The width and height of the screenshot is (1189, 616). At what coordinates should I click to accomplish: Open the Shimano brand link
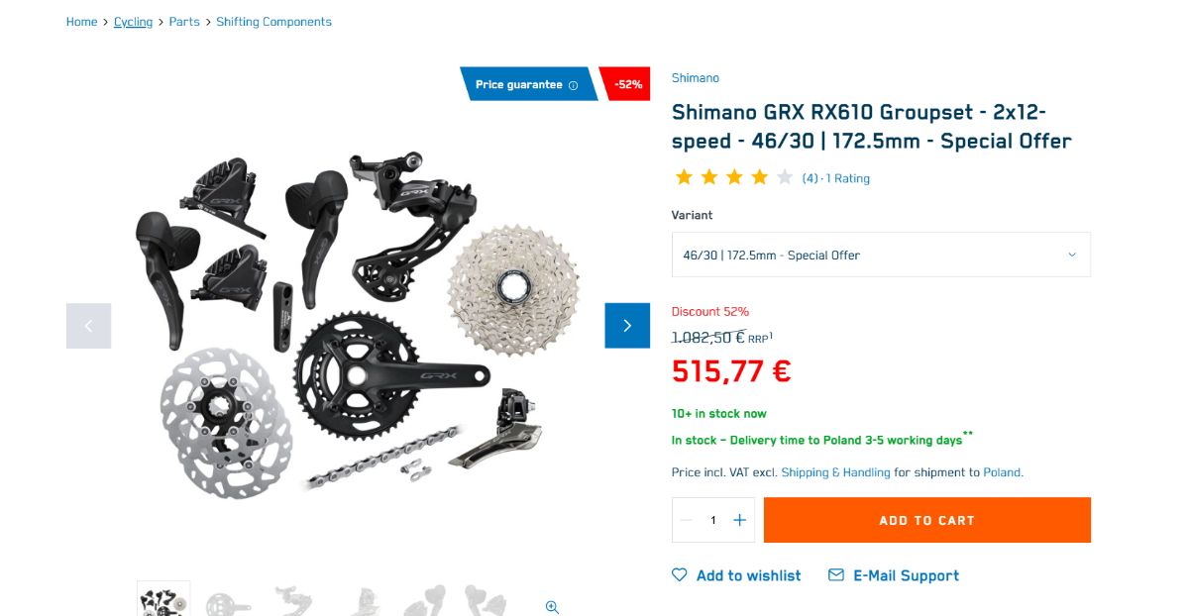tap(696, 78)
